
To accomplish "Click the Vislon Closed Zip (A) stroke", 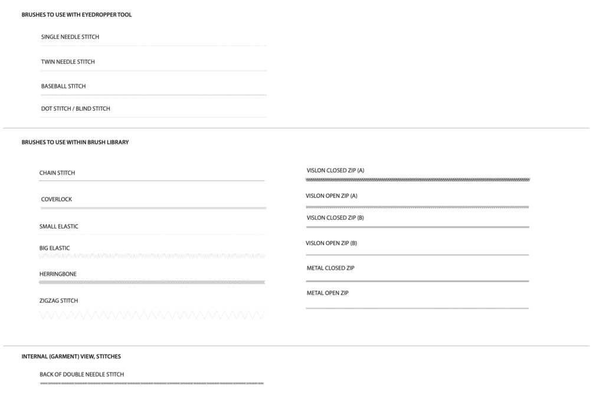I will click(418, 180).
